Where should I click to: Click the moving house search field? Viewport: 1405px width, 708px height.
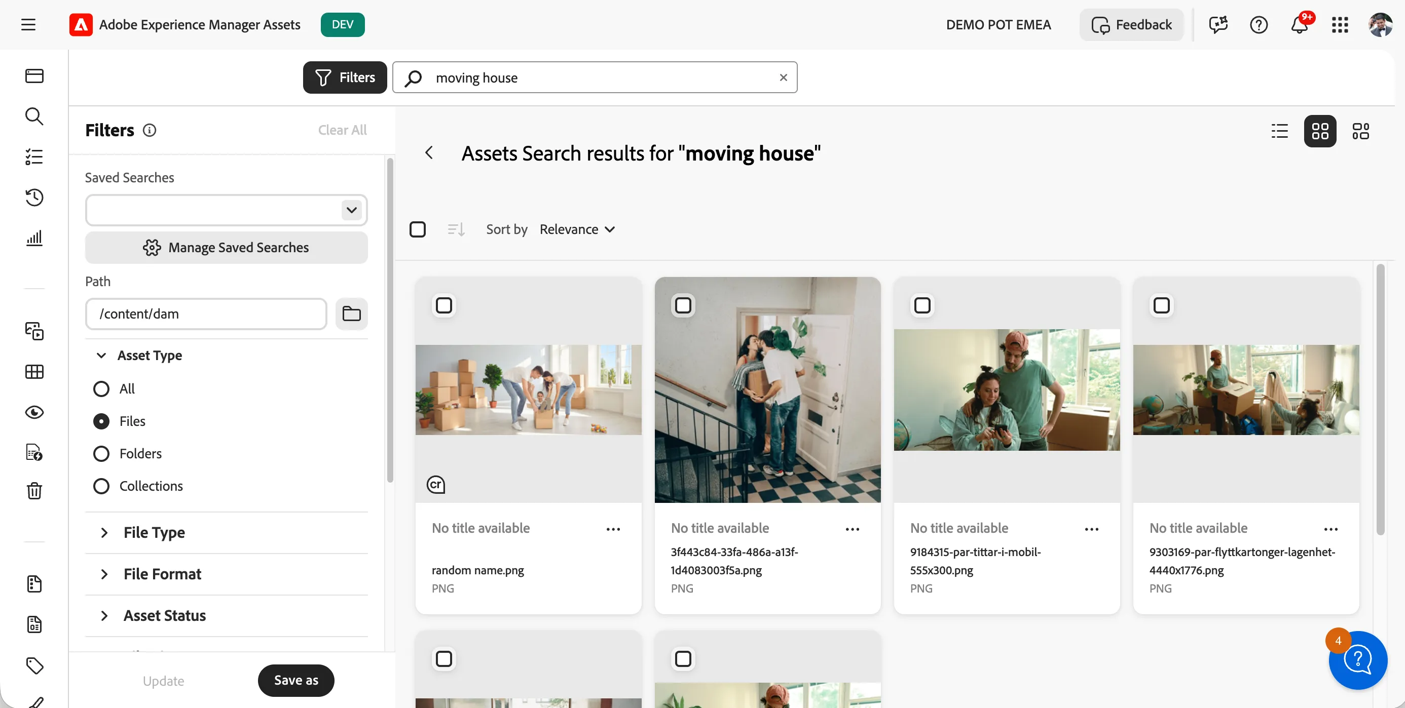pos(595,77)
